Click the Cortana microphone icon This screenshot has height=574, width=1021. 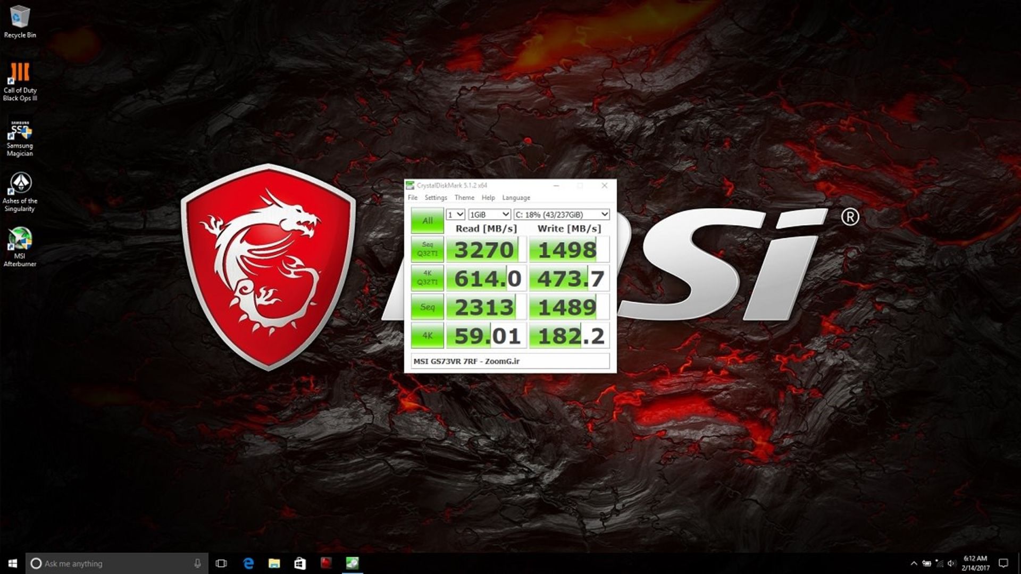[x=197, y=563]
